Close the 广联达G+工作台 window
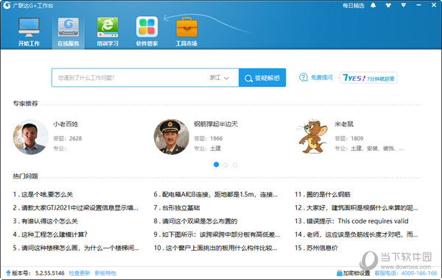The image size is (442, 280). coord(434,5)
